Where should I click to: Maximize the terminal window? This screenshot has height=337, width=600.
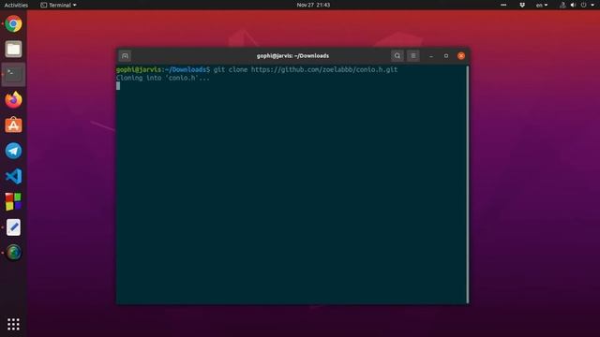446,56
